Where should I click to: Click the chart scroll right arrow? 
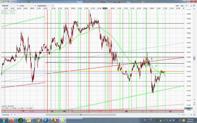click(179, 115)
